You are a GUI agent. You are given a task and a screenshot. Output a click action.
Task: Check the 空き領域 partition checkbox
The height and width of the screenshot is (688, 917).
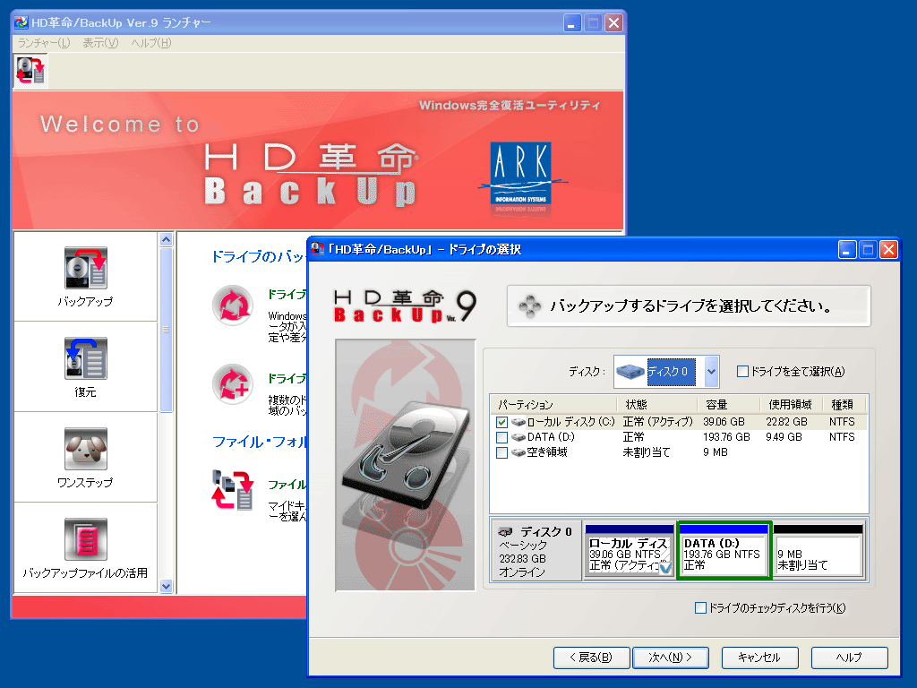[x=501, y=452]
